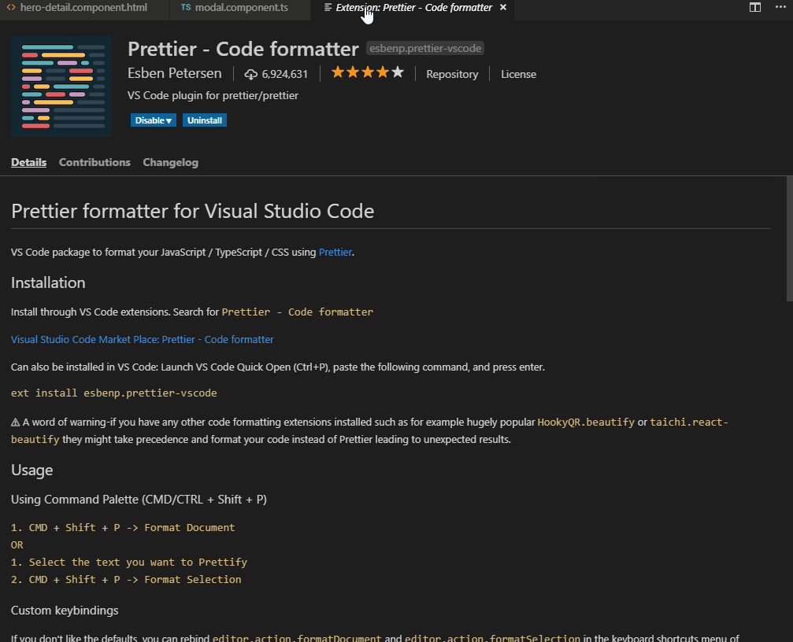Click the Usage heading

tap(31, 470)
